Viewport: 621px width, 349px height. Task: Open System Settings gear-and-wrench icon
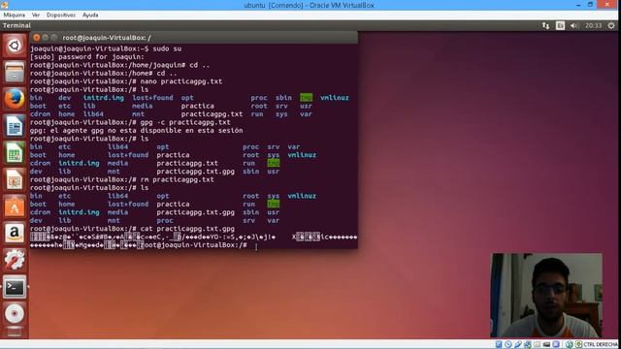coord(15,261)
